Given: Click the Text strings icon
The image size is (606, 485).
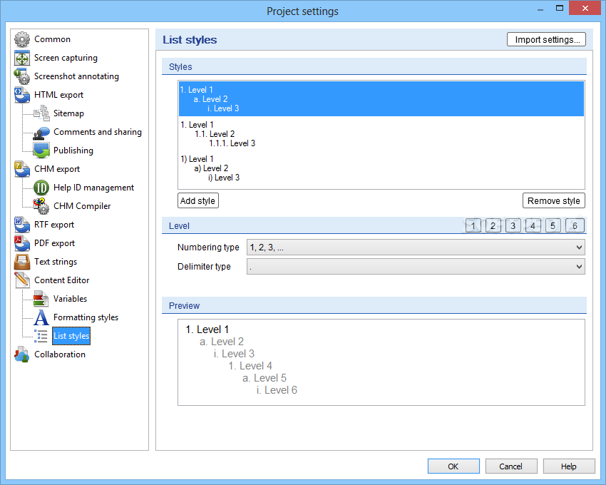Looking at the screenshot, I should point(22,262).
